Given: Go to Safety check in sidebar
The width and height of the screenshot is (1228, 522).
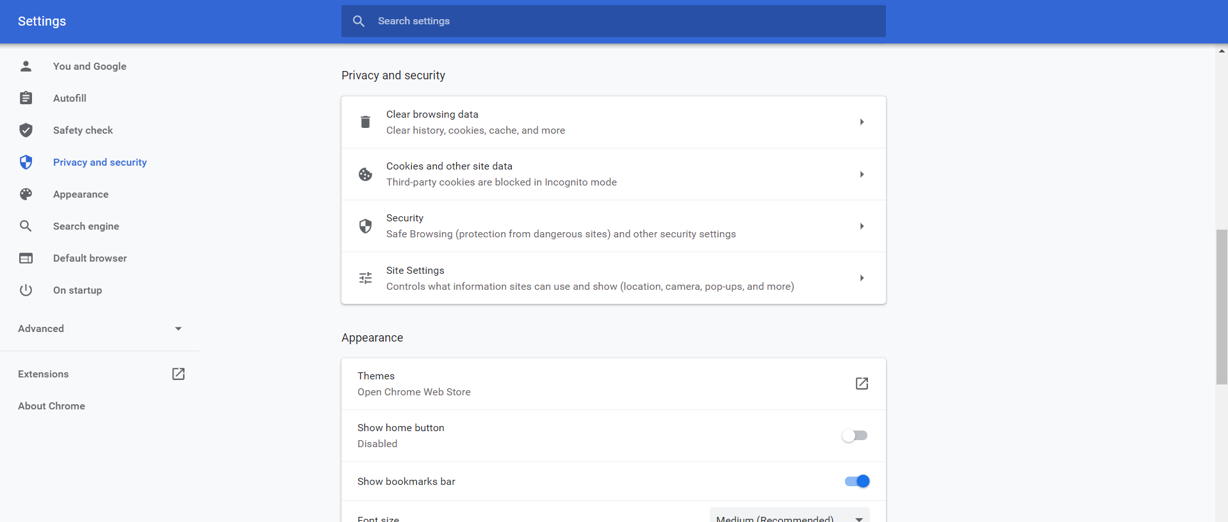Looking at the screenshot, I should pyautogui.click(x=83, y=130).
